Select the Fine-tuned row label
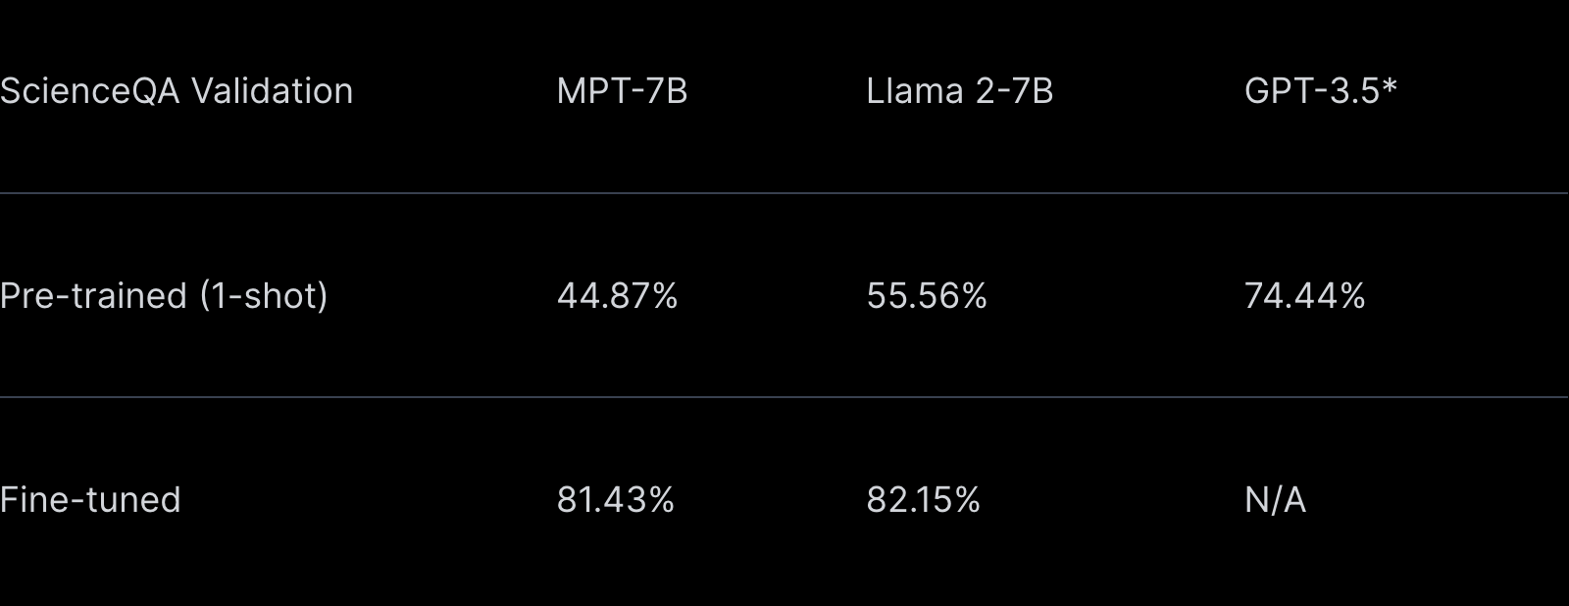Screen dimensions: 1569x606 90,500
